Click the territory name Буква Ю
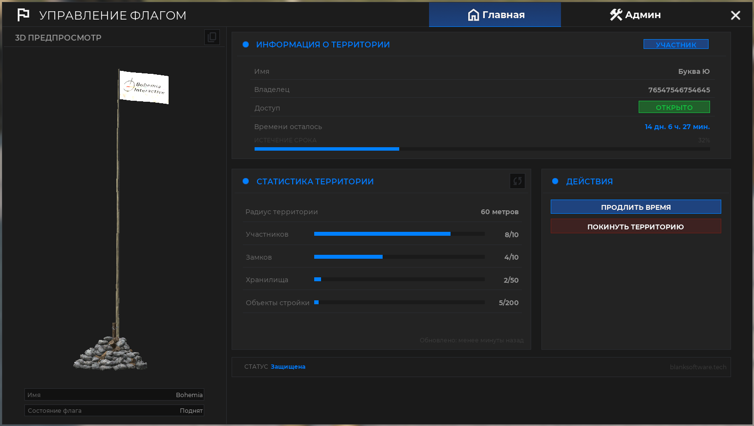Screen dimensions: 754x426 click(694, 71)
